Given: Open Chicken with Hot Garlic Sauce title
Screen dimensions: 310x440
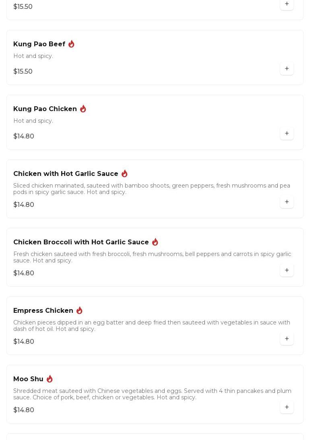Looking at the screenshot, I should coord(66,174).
